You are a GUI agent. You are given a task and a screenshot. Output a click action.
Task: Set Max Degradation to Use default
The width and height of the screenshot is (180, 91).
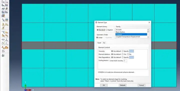coord(116,57)
